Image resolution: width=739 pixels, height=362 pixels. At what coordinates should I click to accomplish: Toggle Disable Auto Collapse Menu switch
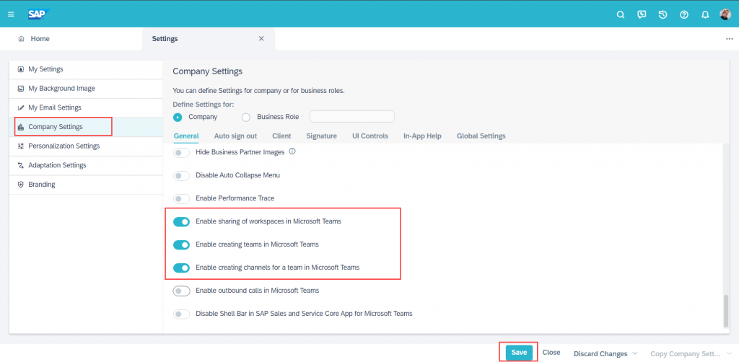[181, 175]
